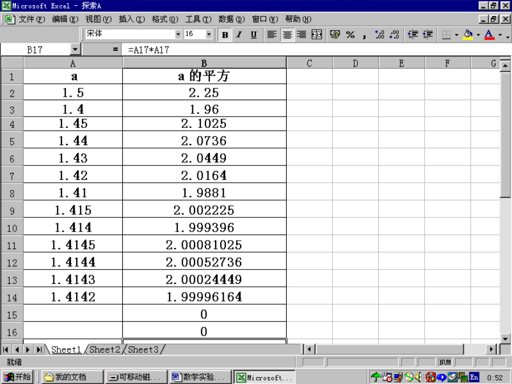Select row 9 header
Screen dimensions: 512x384
(12, 210)
